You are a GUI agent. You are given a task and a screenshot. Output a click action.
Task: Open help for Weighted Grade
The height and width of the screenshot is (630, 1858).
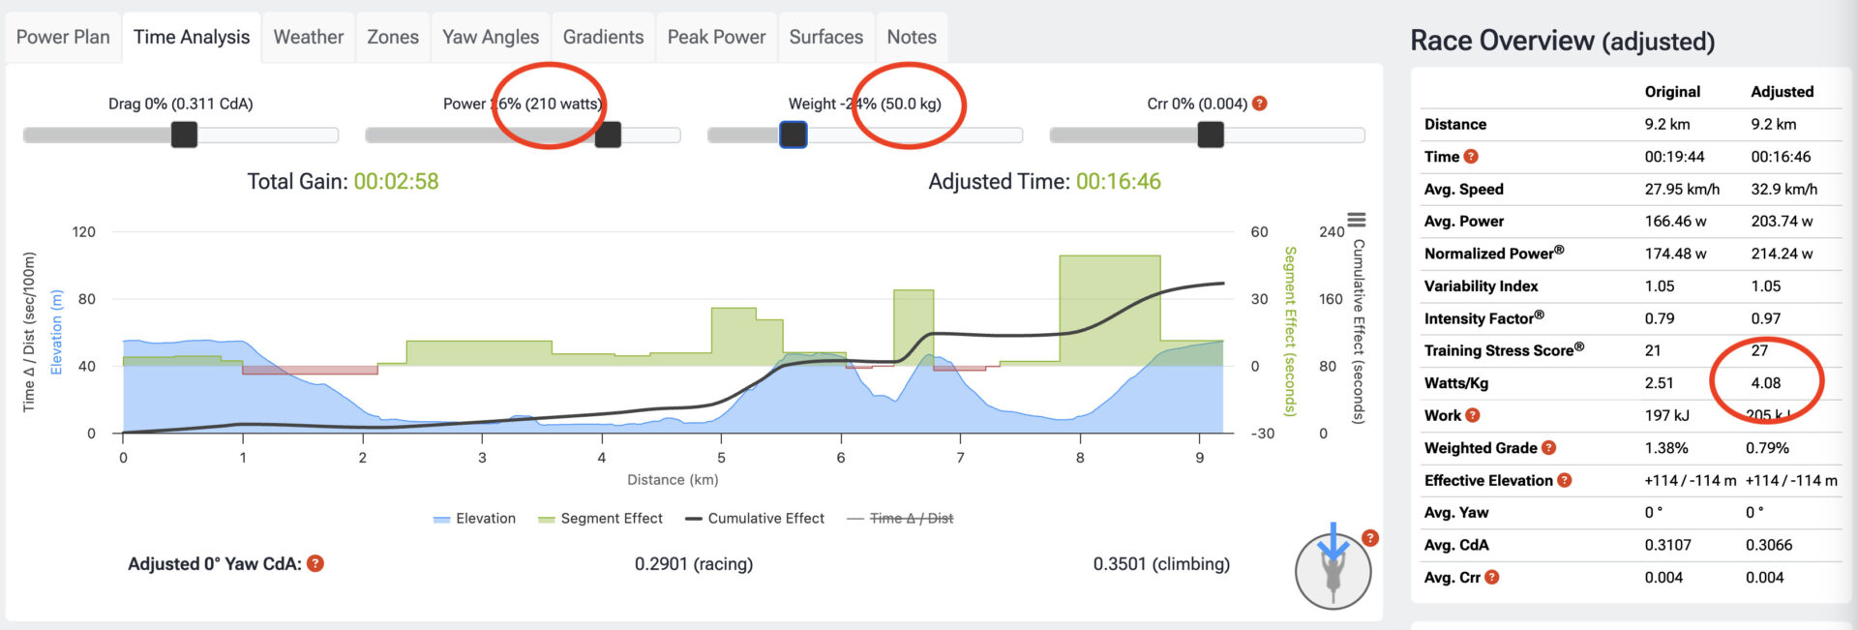(1548, 448)
